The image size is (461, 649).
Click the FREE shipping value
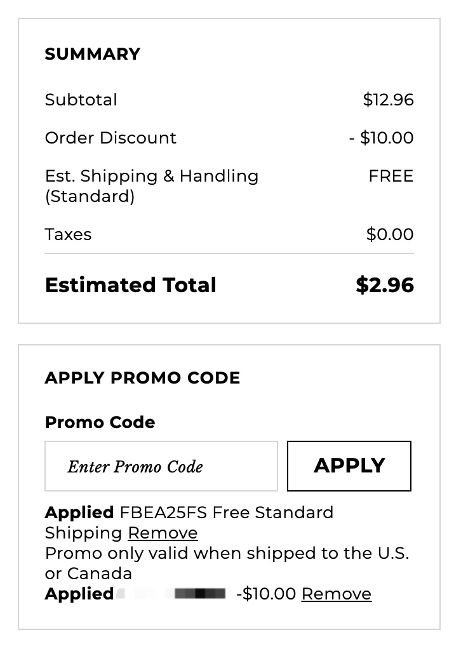click(391, 176)
